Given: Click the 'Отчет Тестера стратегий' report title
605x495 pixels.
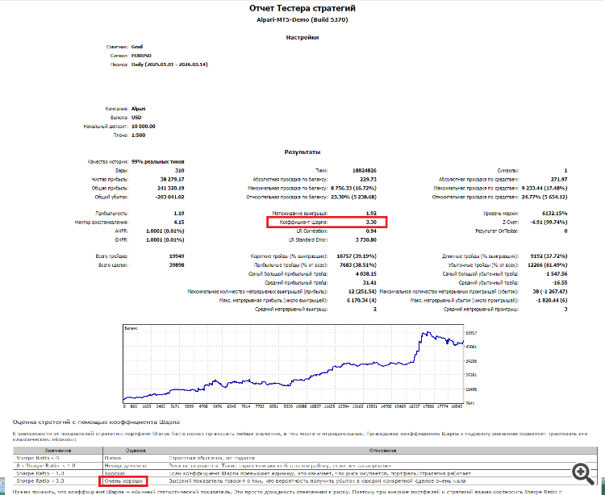Looking at the screenshot, I should click(x=302, y=8).
